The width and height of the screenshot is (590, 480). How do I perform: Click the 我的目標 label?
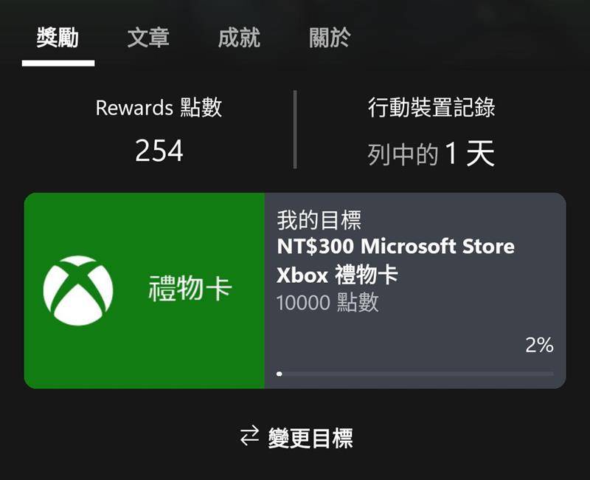tap(319, 220)
